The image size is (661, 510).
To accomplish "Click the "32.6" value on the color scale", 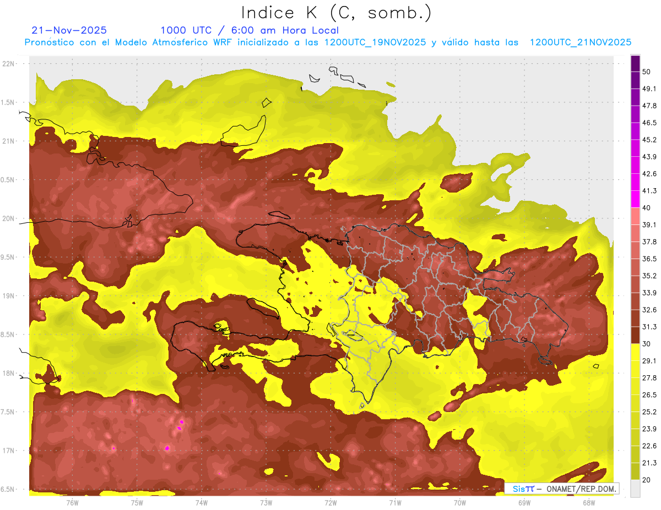I will (649, 310).
